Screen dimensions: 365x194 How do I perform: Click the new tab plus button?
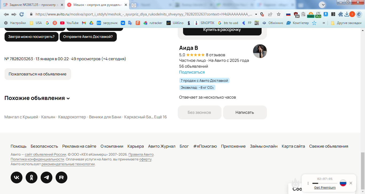134,5
